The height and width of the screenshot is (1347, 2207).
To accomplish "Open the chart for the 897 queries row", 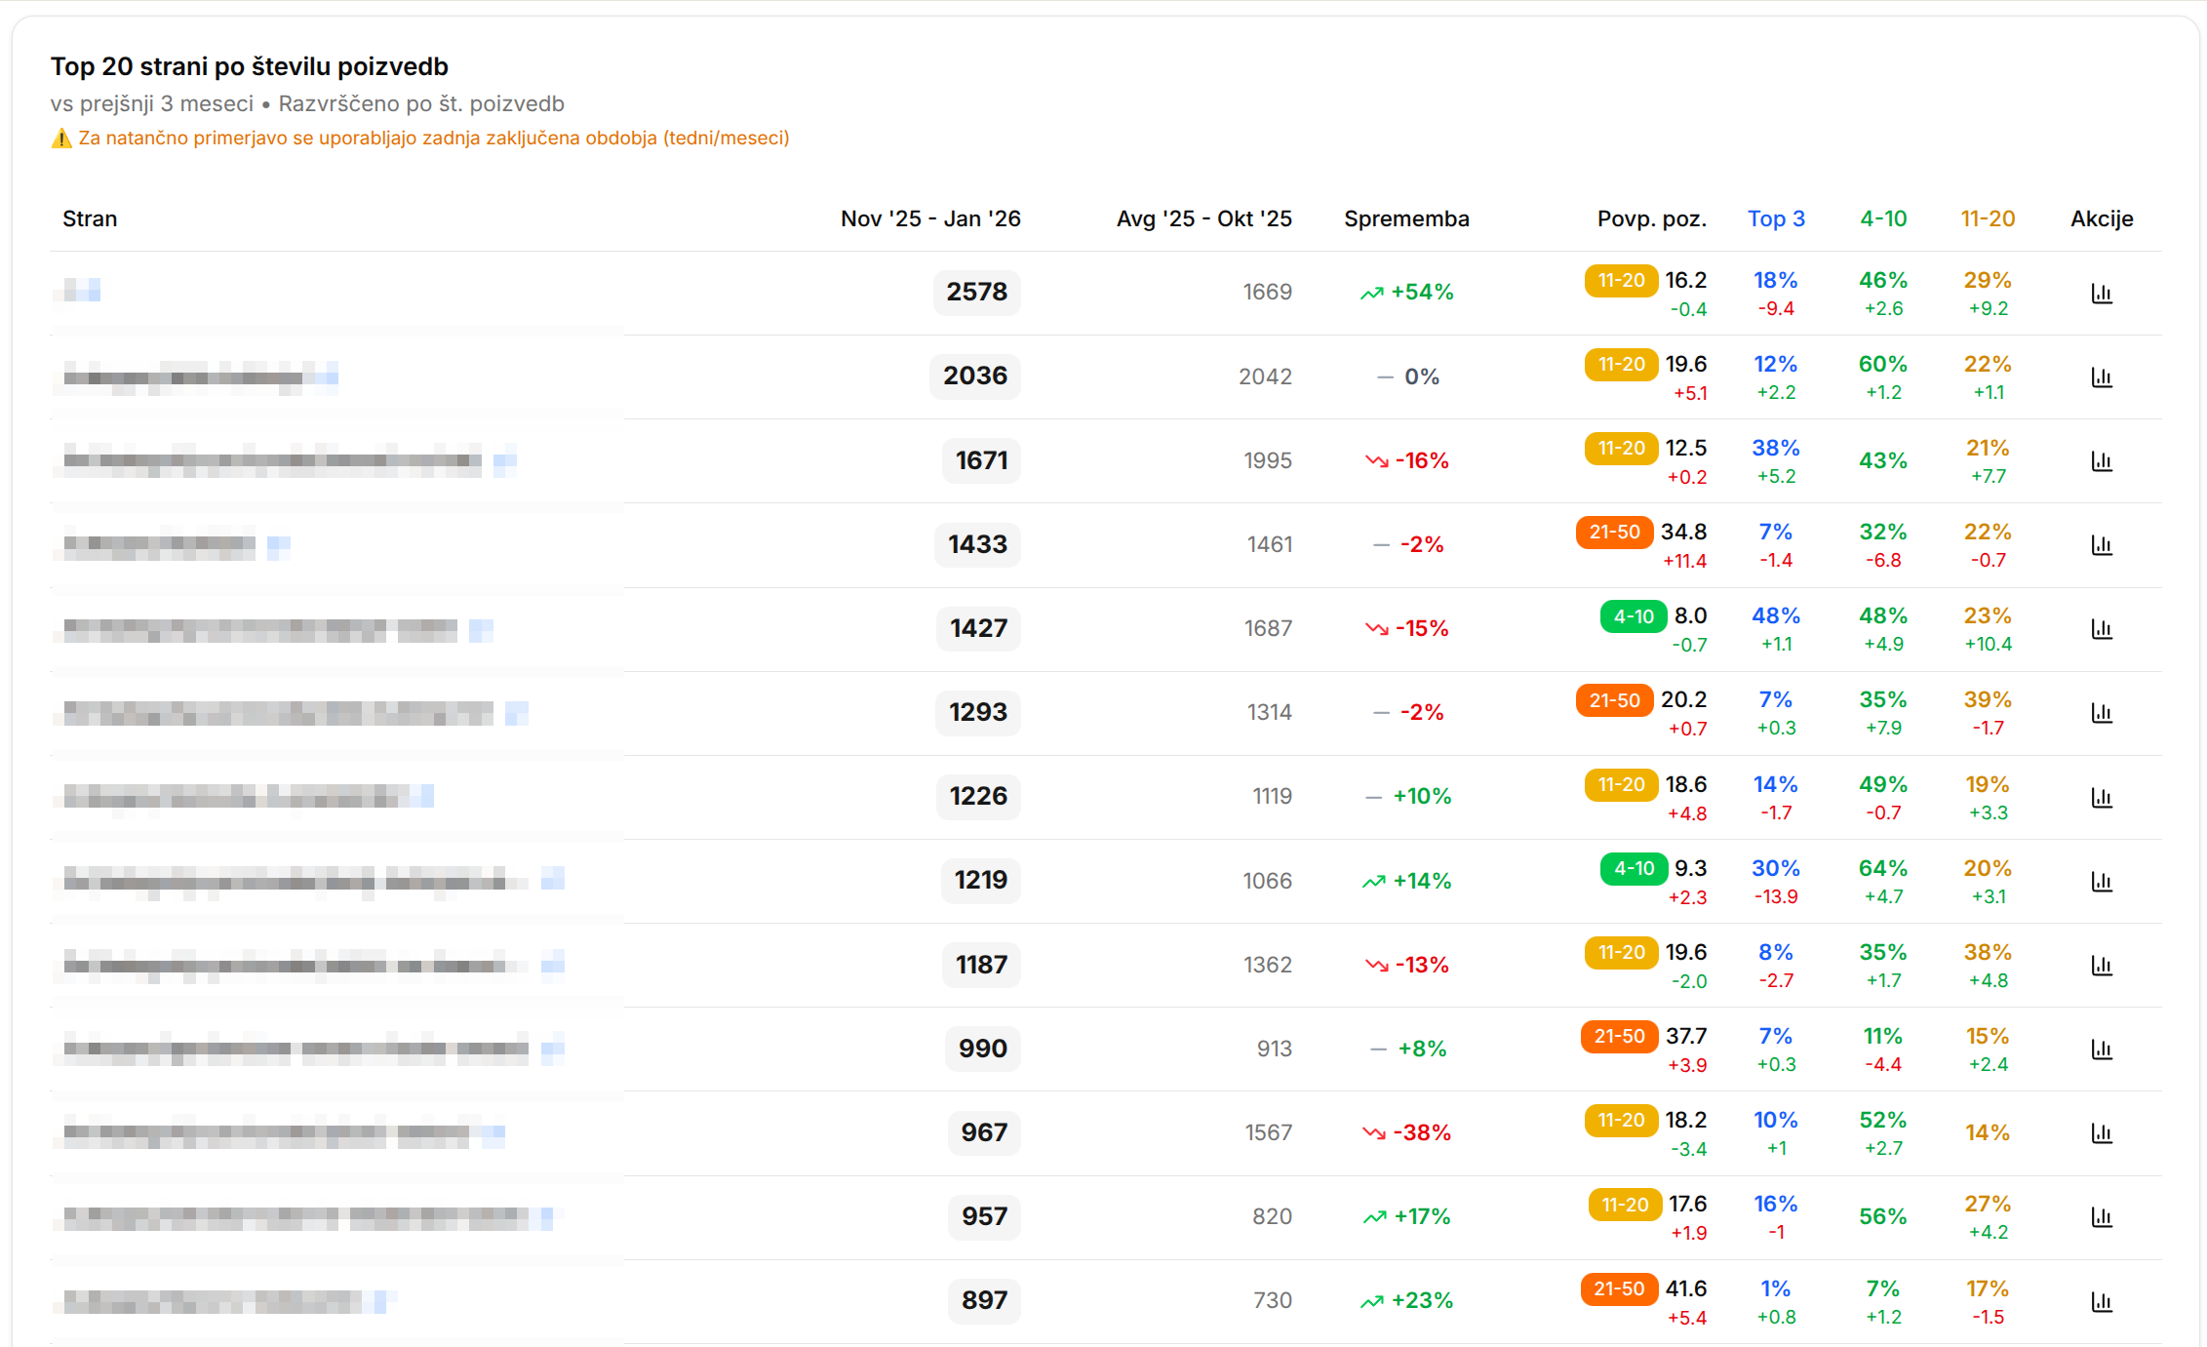I will [x=2102, y=1301].
